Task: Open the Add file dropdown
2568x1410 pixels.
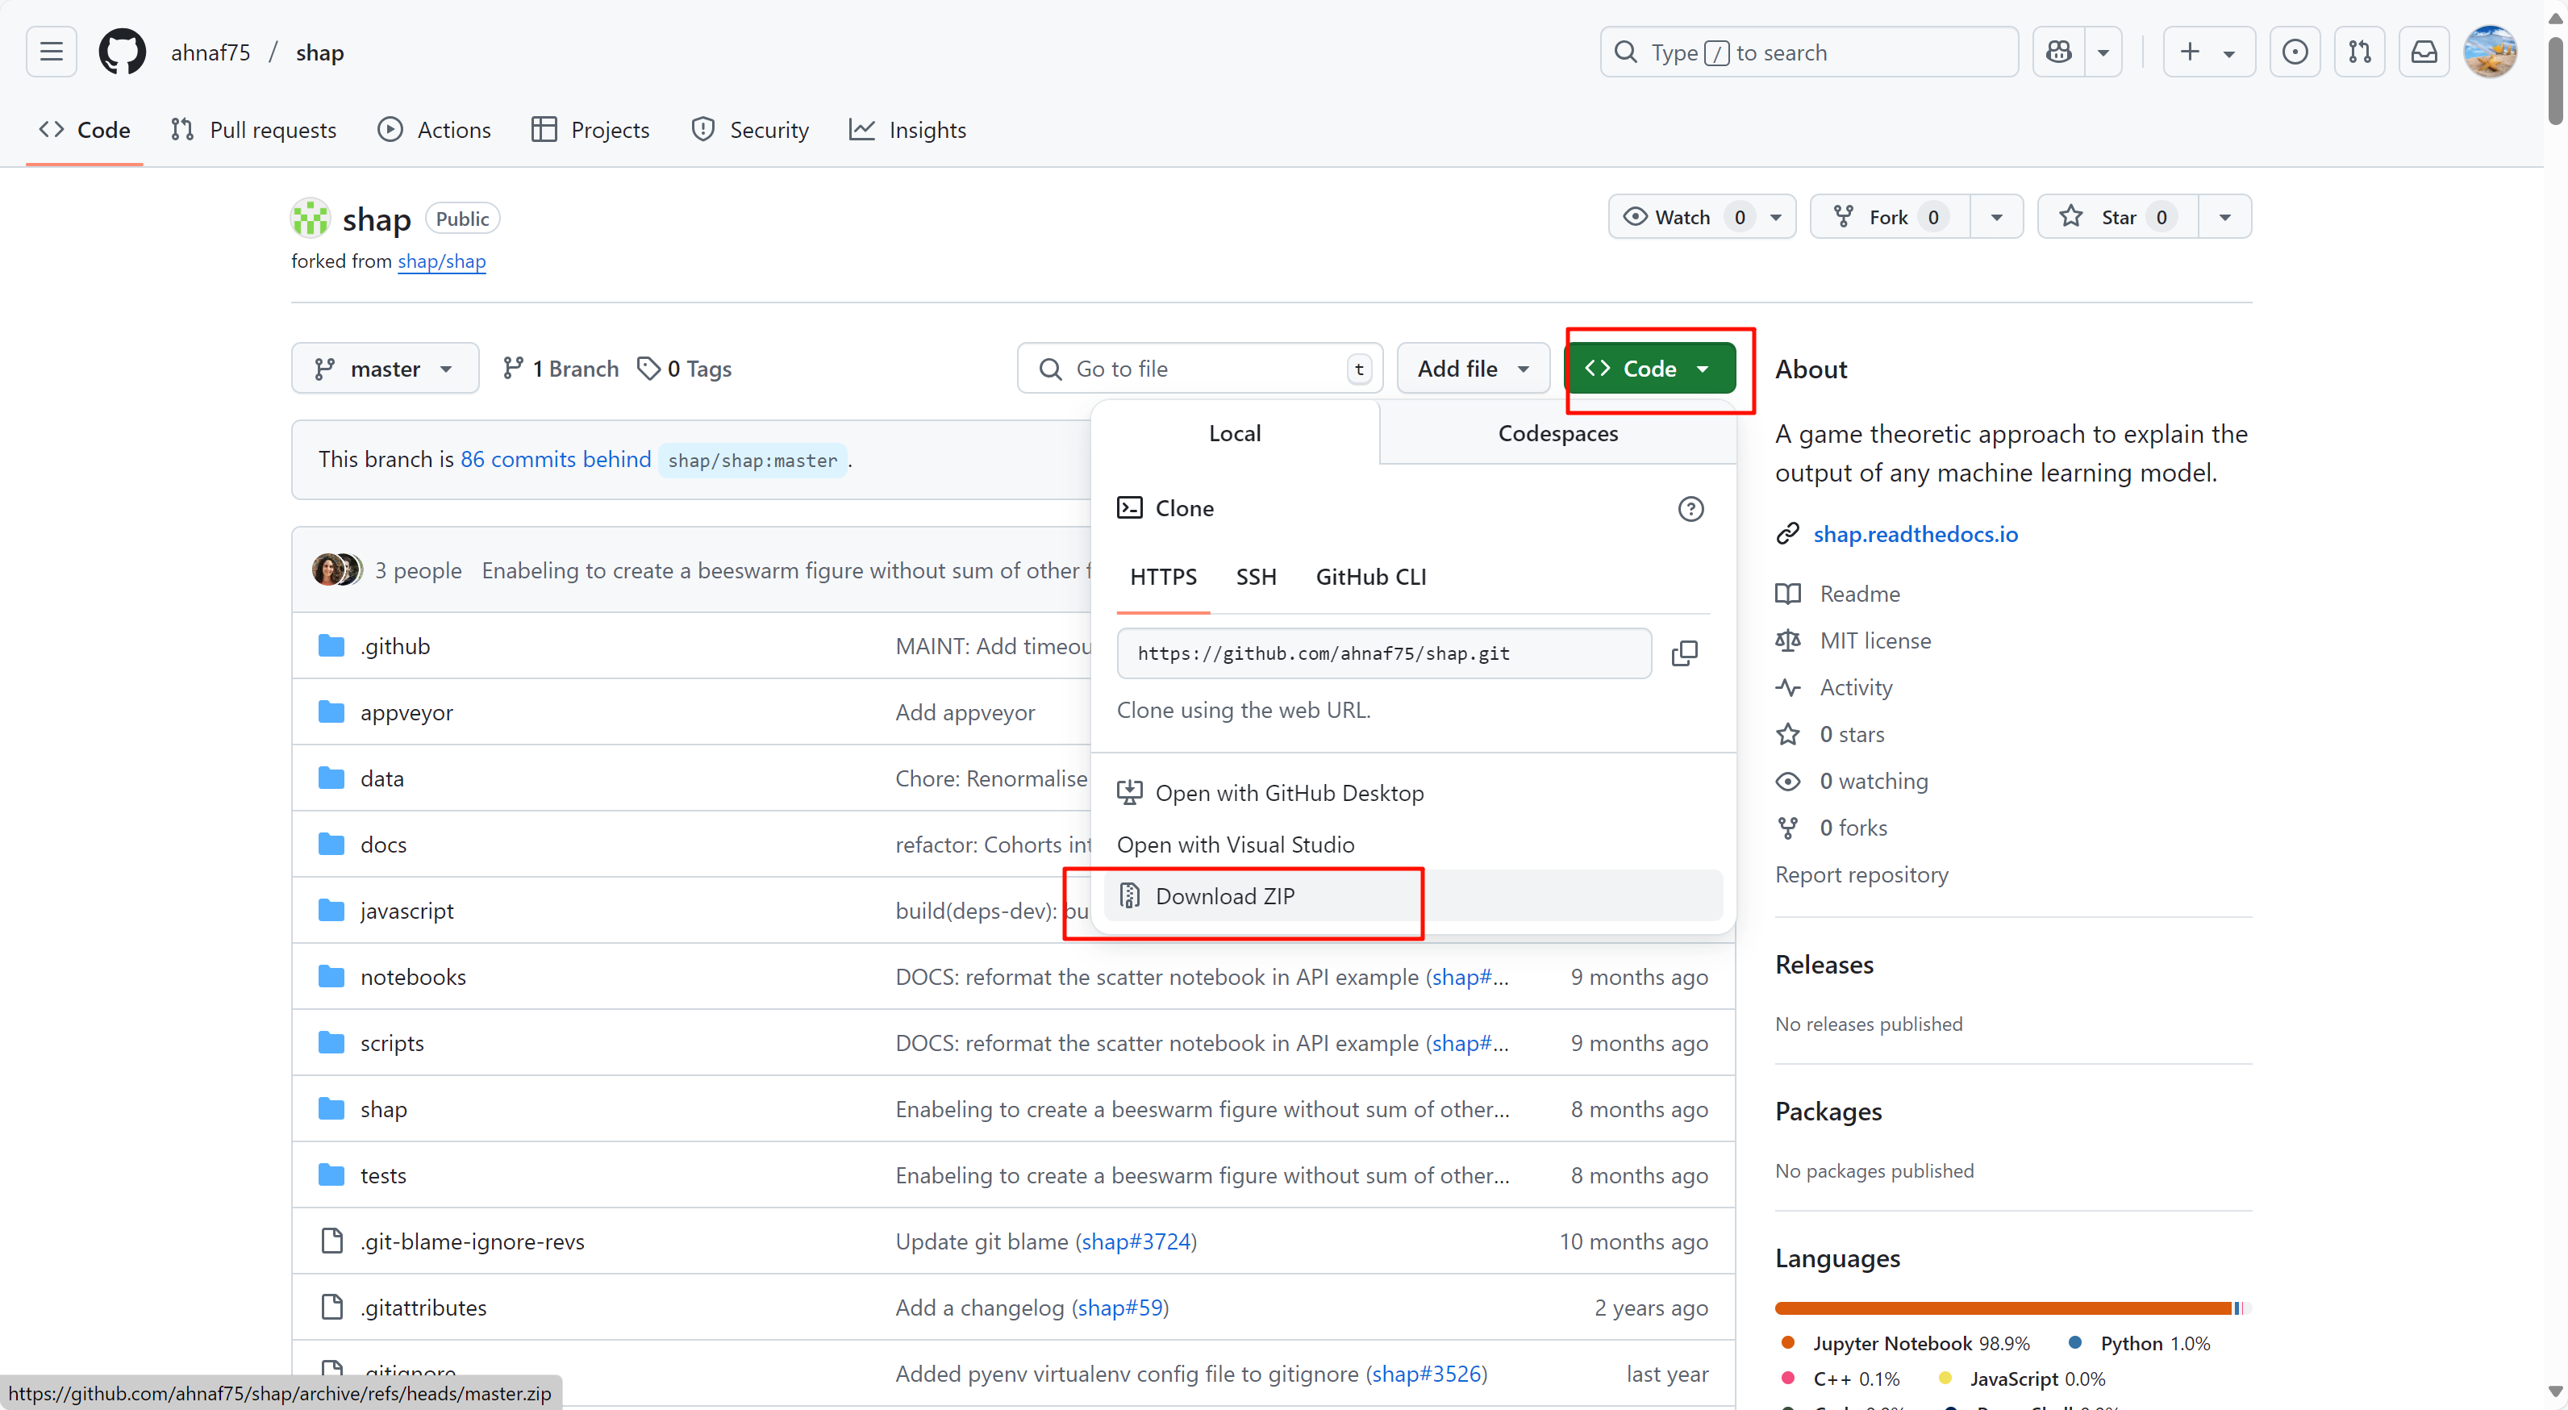Action: point(1473,369)
